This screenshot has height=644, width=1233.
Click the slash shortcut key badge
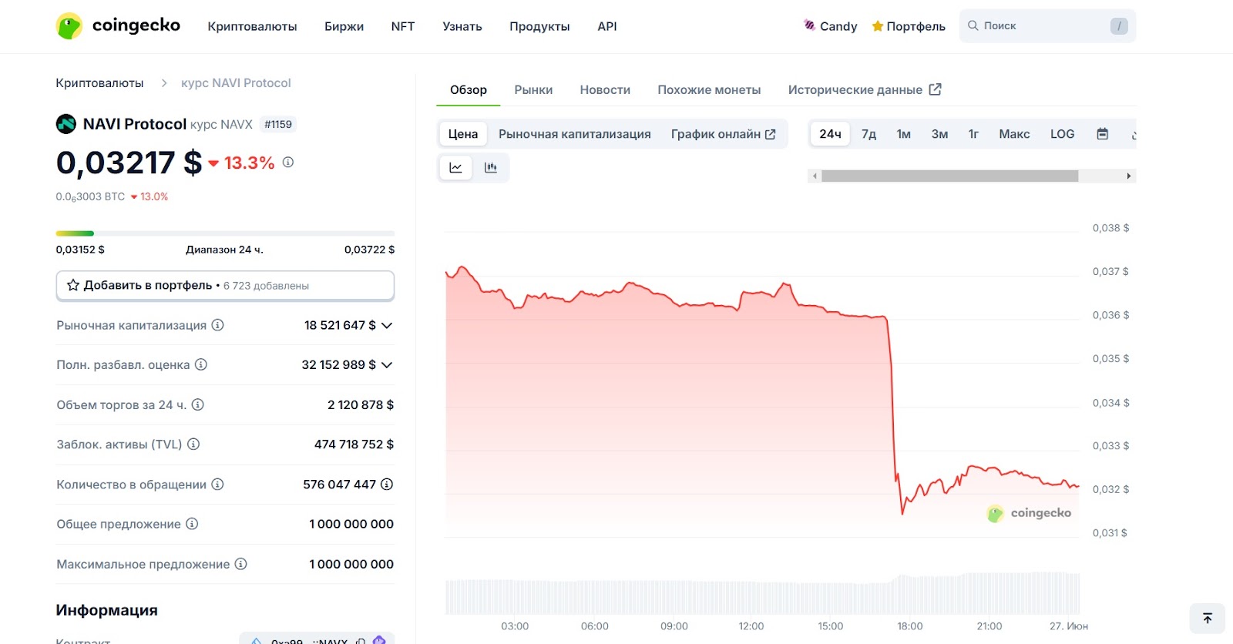click(x=1119, y=26)
